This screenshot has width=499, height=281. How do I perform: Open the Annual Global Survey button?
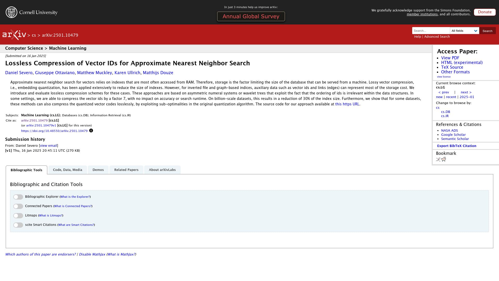[x=251, y=16]
